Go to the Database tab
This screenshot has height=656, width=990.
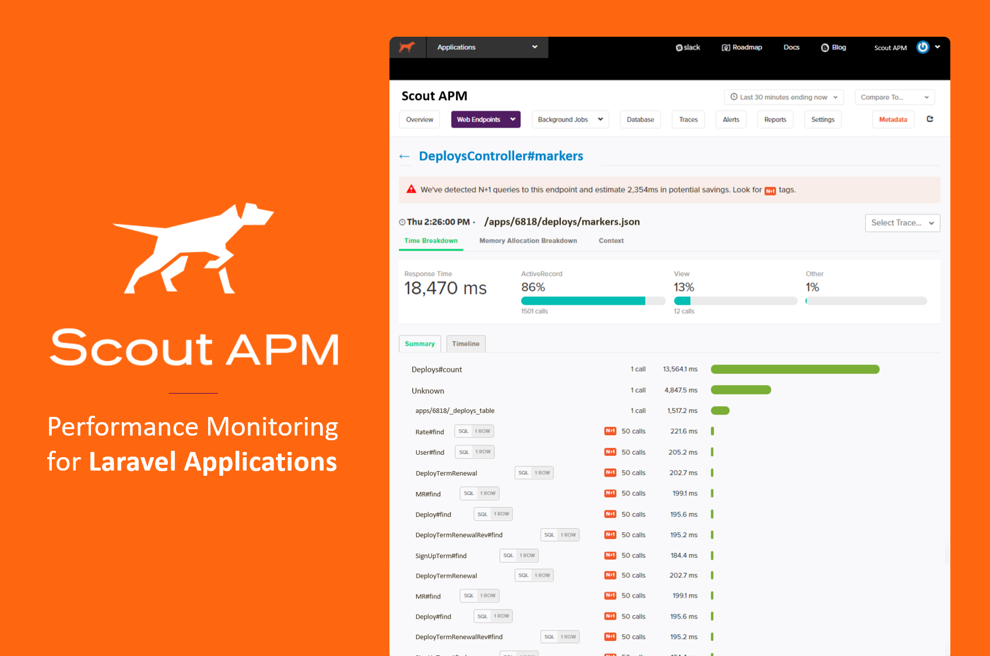(640, 120)
